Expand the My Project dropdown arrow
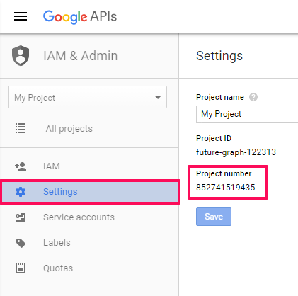The width and height of the screenshot is (298, 296). tap(158, 98)
